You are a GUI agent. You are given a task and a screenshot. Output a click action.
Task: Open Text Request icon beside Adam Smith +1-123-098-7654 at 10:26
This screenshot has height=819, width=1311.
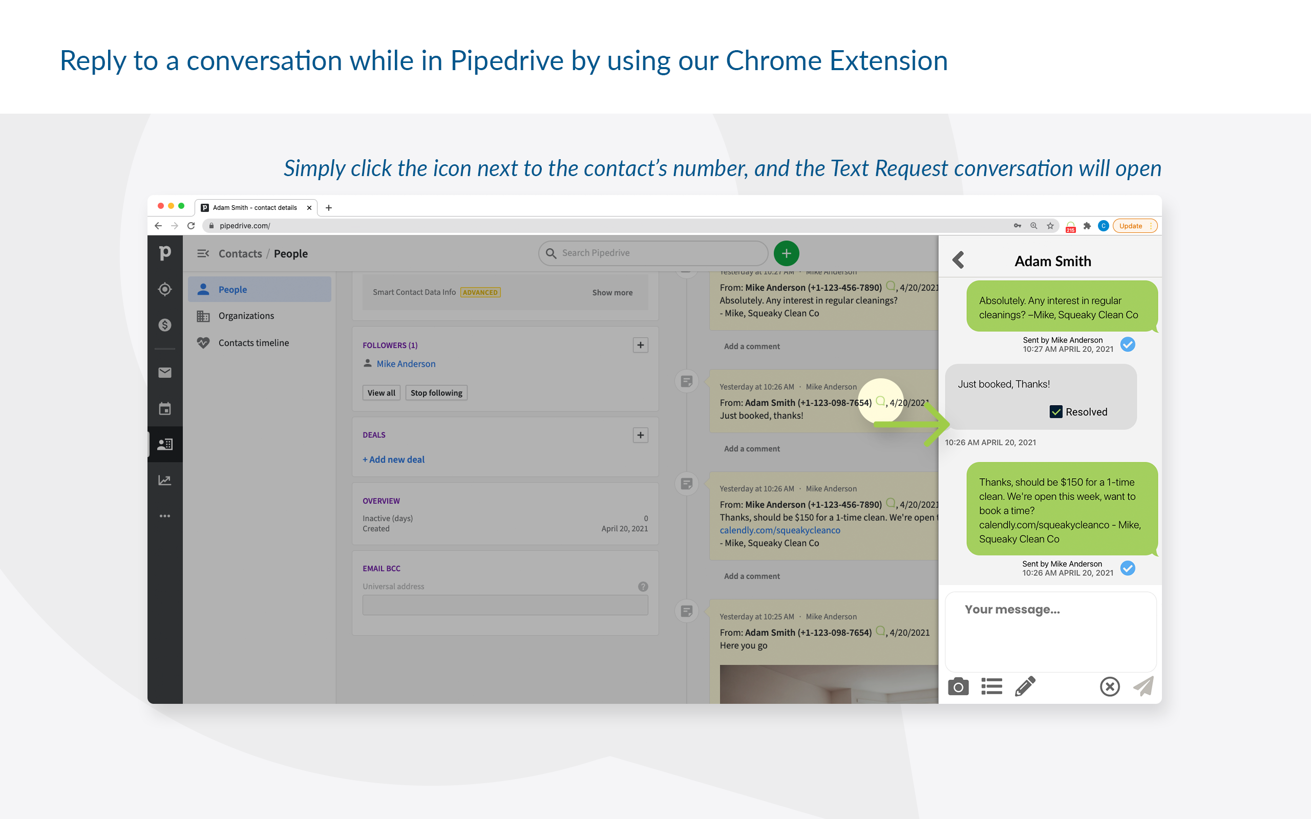pyautogui.click(x=880, y=401)
